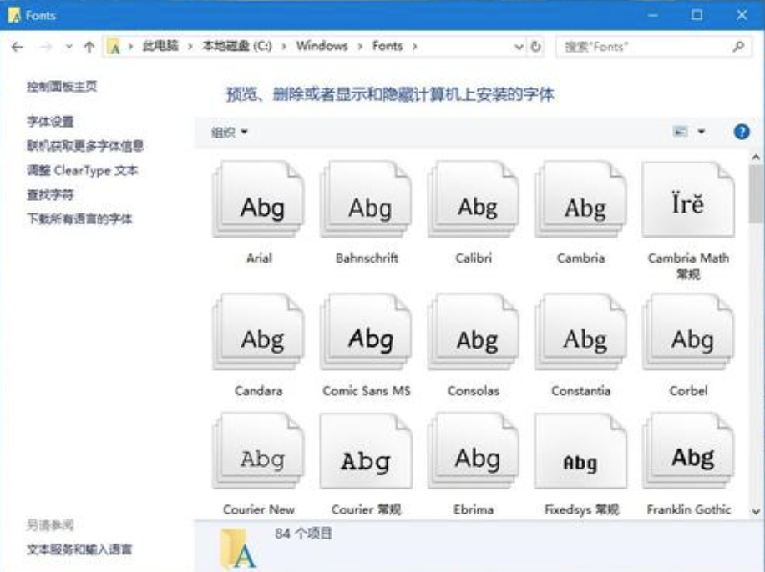Open 文本服务和输入语言 link
The height and width of the screenshot is (572, 765).
coord(79,549)
